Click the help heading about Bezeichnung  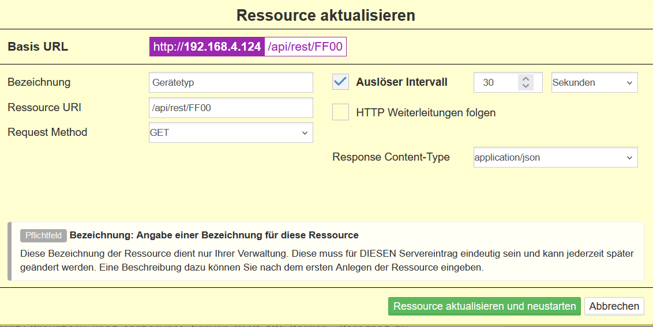[214, 235]
